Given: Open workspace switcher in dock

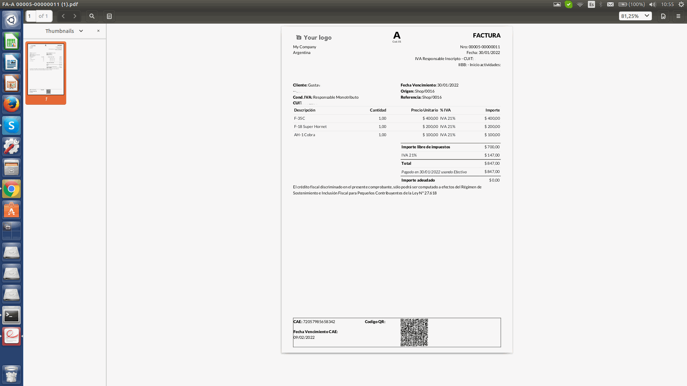Looking at the screenshot, I should [x=11, y=231].
